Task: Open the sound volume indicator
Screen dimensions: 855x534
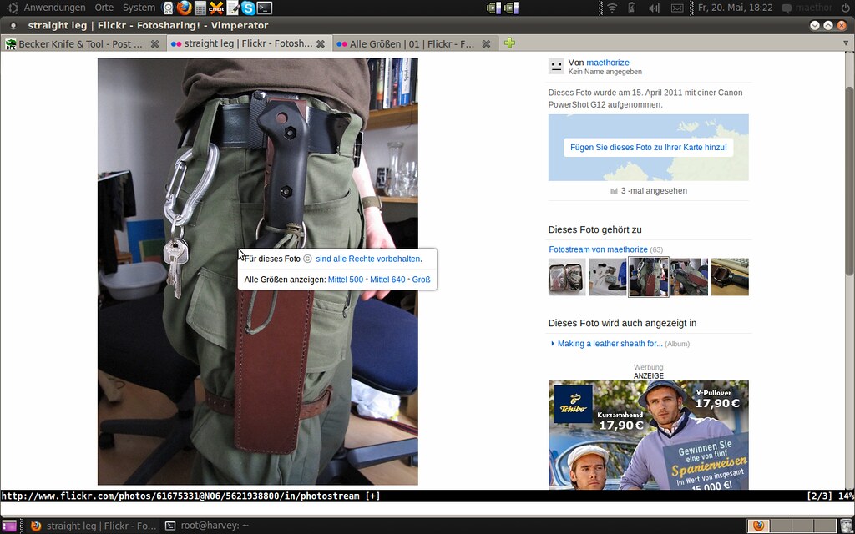Action: (655, 8)
